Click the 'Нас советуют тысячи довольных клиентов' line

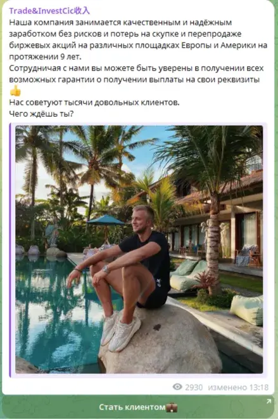pos(94,102)
